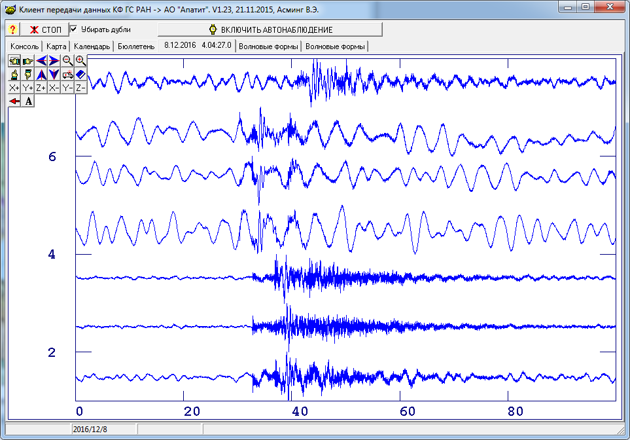The width and height of the screenshot is (630, 440).
Task: Click the bold letter A text tool
Action: [28, 101]
